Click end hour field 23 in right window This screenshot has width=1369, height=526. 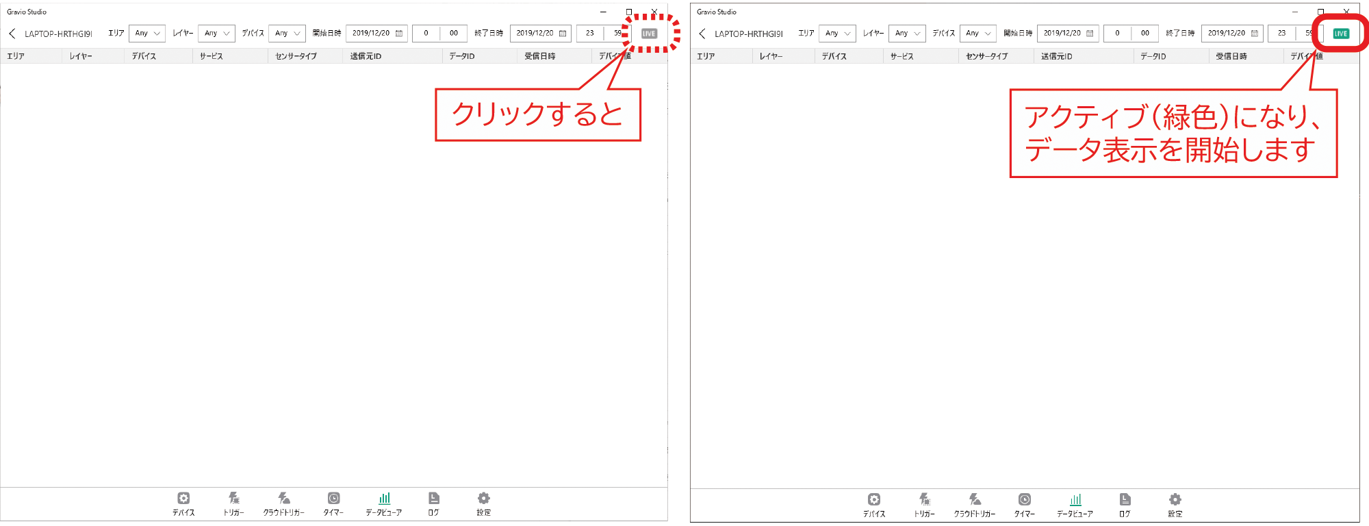[x=1281, y=33]
